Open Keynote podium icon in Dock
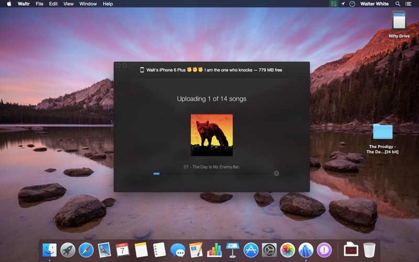 233,250
